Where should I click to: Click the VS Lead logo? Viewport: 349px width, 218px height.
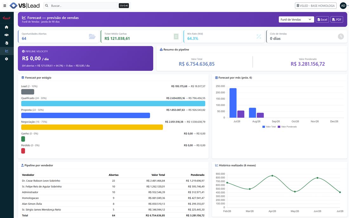click(x=25, y=6)
